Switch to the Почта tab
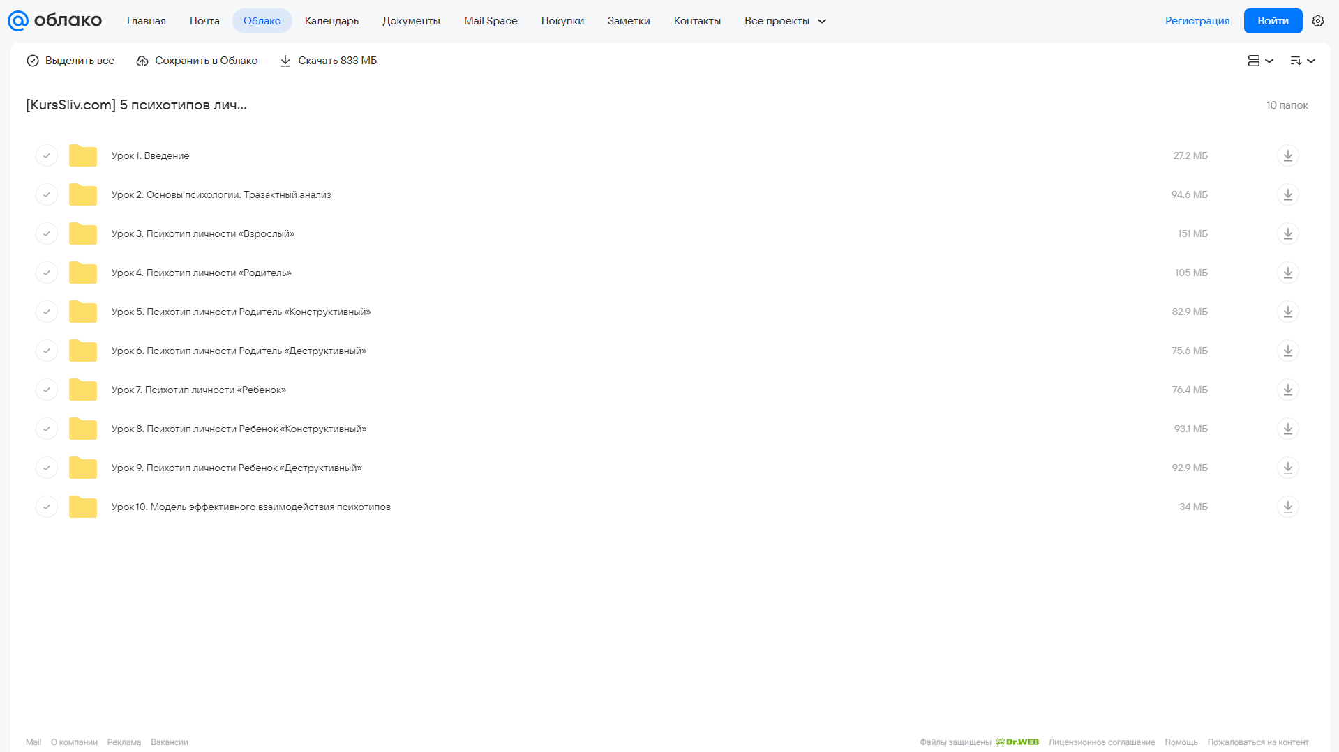Screen dimensions: 1339x752 click(x=204, y=21)
